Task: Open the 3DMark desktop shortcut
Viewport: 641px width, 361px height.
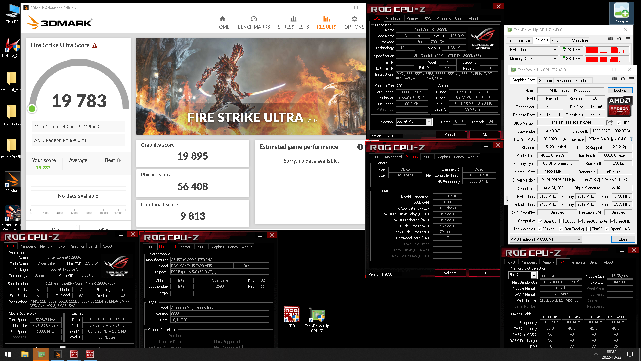Action: [x=12, y=183]
